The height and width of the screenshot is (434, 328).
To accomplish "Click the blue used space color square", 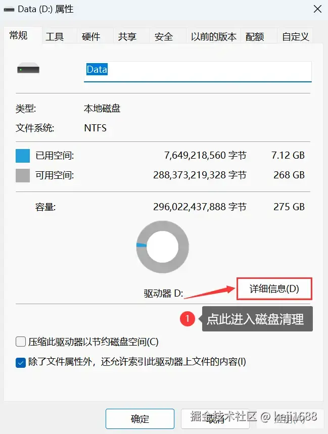I will pos(23,156).
